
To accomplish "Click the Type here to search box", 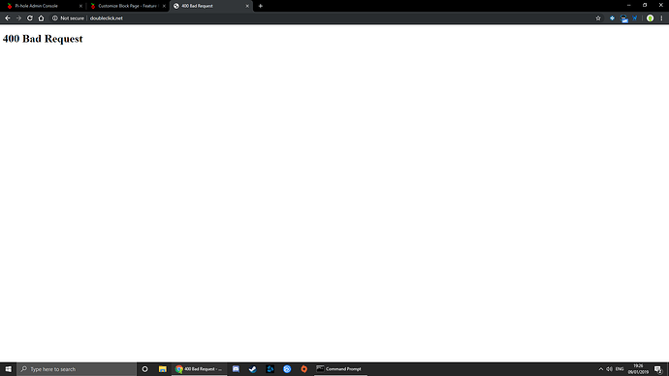I will pos(77,369).
